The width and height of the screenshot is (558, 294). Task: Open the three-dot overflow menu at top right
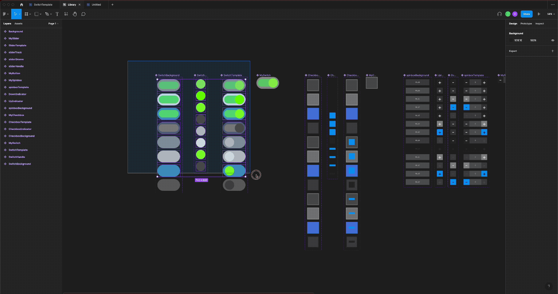click(552, 5)
